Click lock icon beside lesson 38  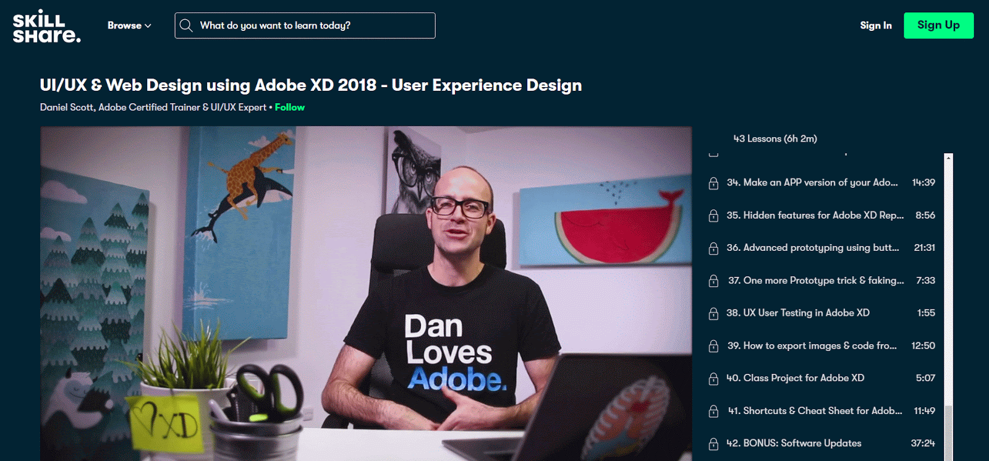click(713, 313)
